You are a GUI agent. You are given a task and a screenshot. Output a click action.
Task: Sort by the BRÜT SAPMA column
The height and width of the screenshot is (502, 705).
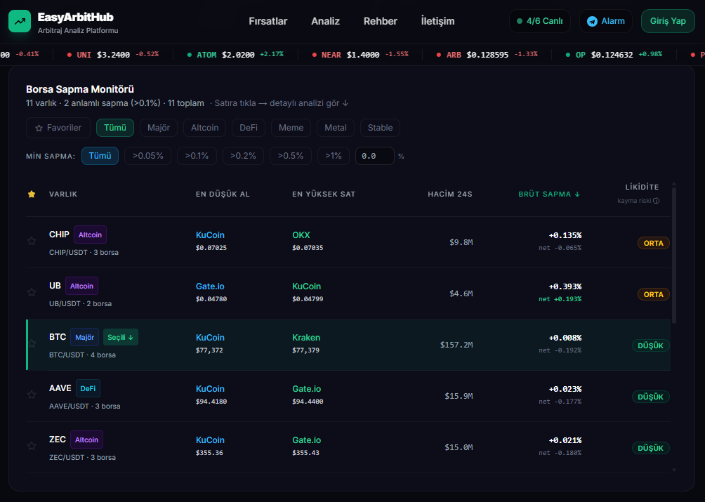(549, 194)
